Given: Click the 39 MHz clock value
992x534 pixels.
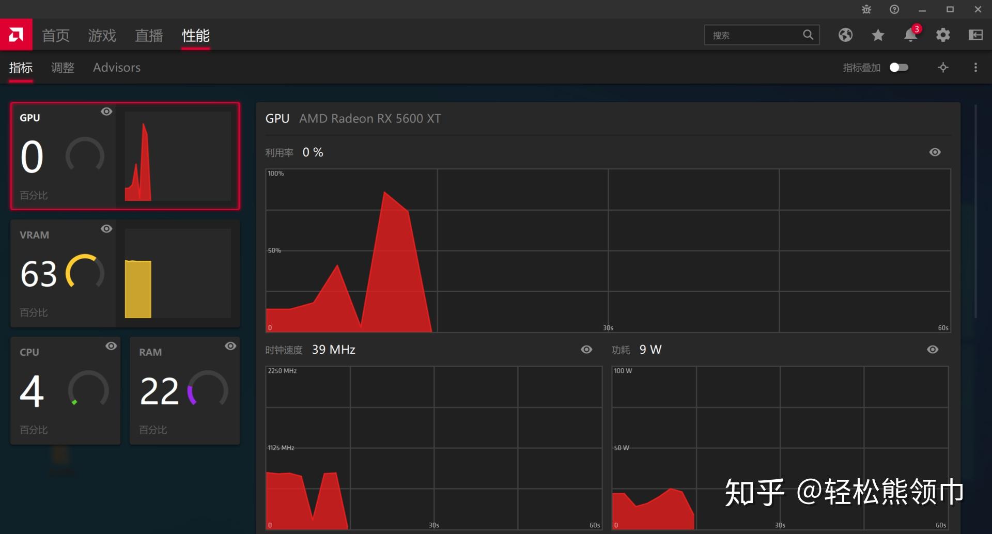Looking at the screenshot, I should [x=334, y=350].
